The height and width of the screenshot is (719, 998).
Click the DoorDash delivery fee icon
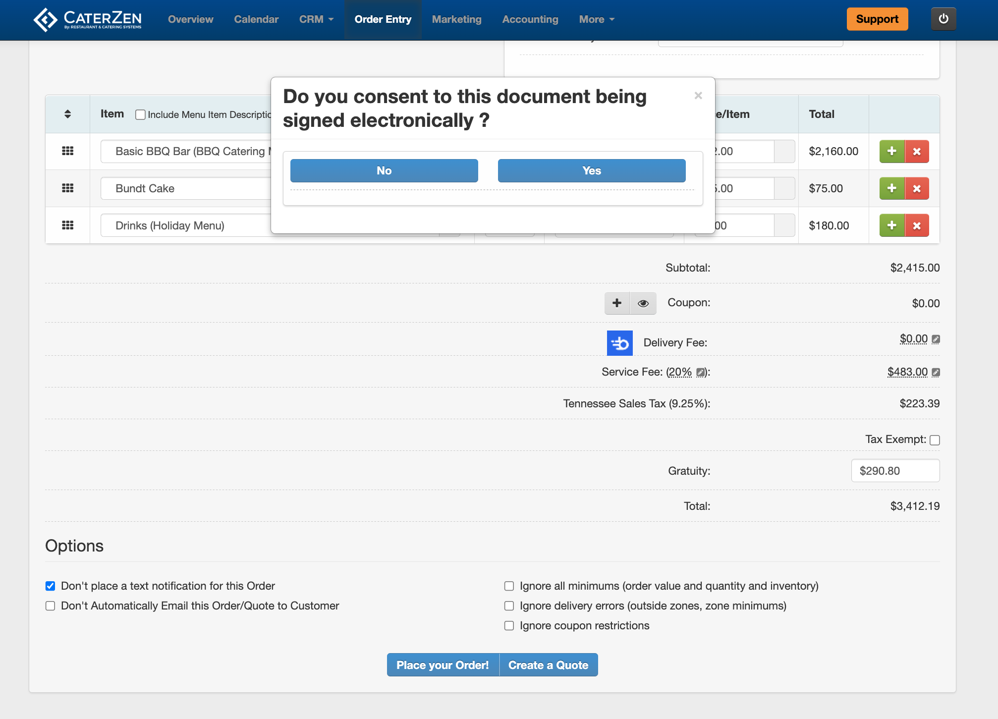click(619, 343)
